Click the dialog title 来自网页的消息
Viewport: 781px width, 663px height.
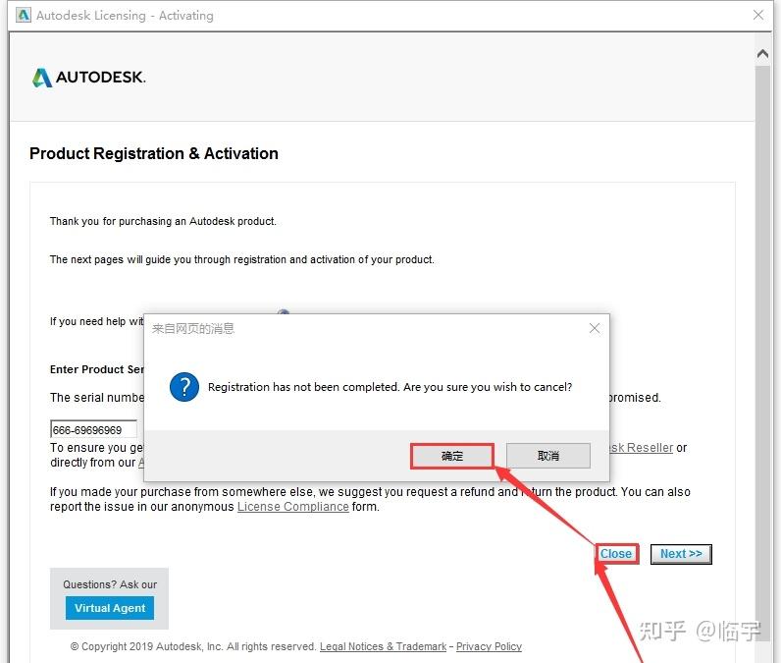click(193, 329)
